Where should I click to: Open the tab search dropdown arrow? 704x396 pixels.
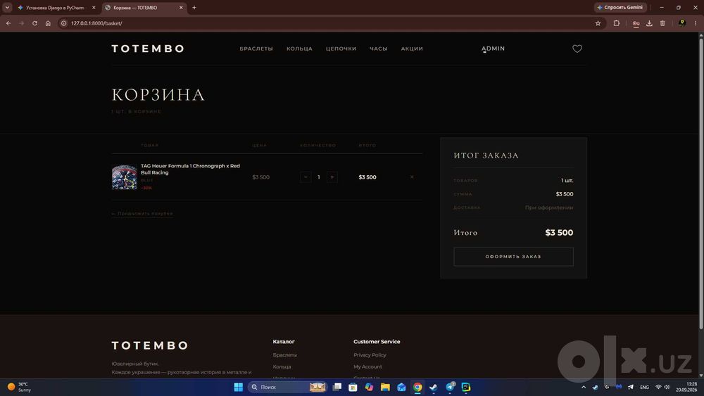pyautogui.click(x=7, y=8)
